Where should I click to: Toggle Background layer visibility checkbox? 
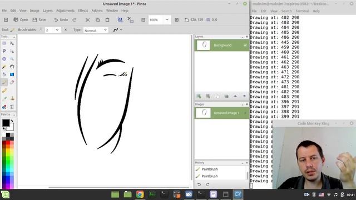tap(245, 45)
